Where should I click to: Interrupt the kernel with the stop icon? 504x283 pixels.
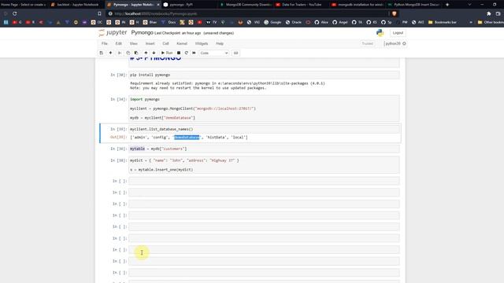tap(179, 53)
